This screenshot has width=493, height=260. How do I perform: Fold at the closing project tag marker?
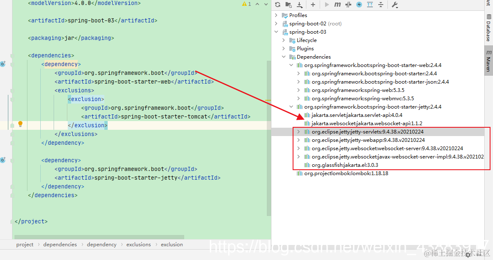(12, 222)
